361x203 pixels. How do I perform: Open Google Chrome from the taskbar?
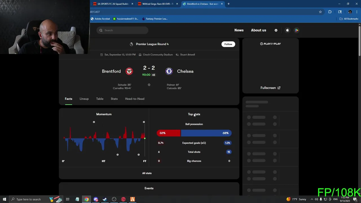[x=86, y=199]
